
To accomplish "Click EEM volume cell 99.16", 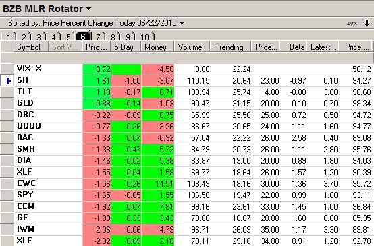I will (x=192, y=206).
